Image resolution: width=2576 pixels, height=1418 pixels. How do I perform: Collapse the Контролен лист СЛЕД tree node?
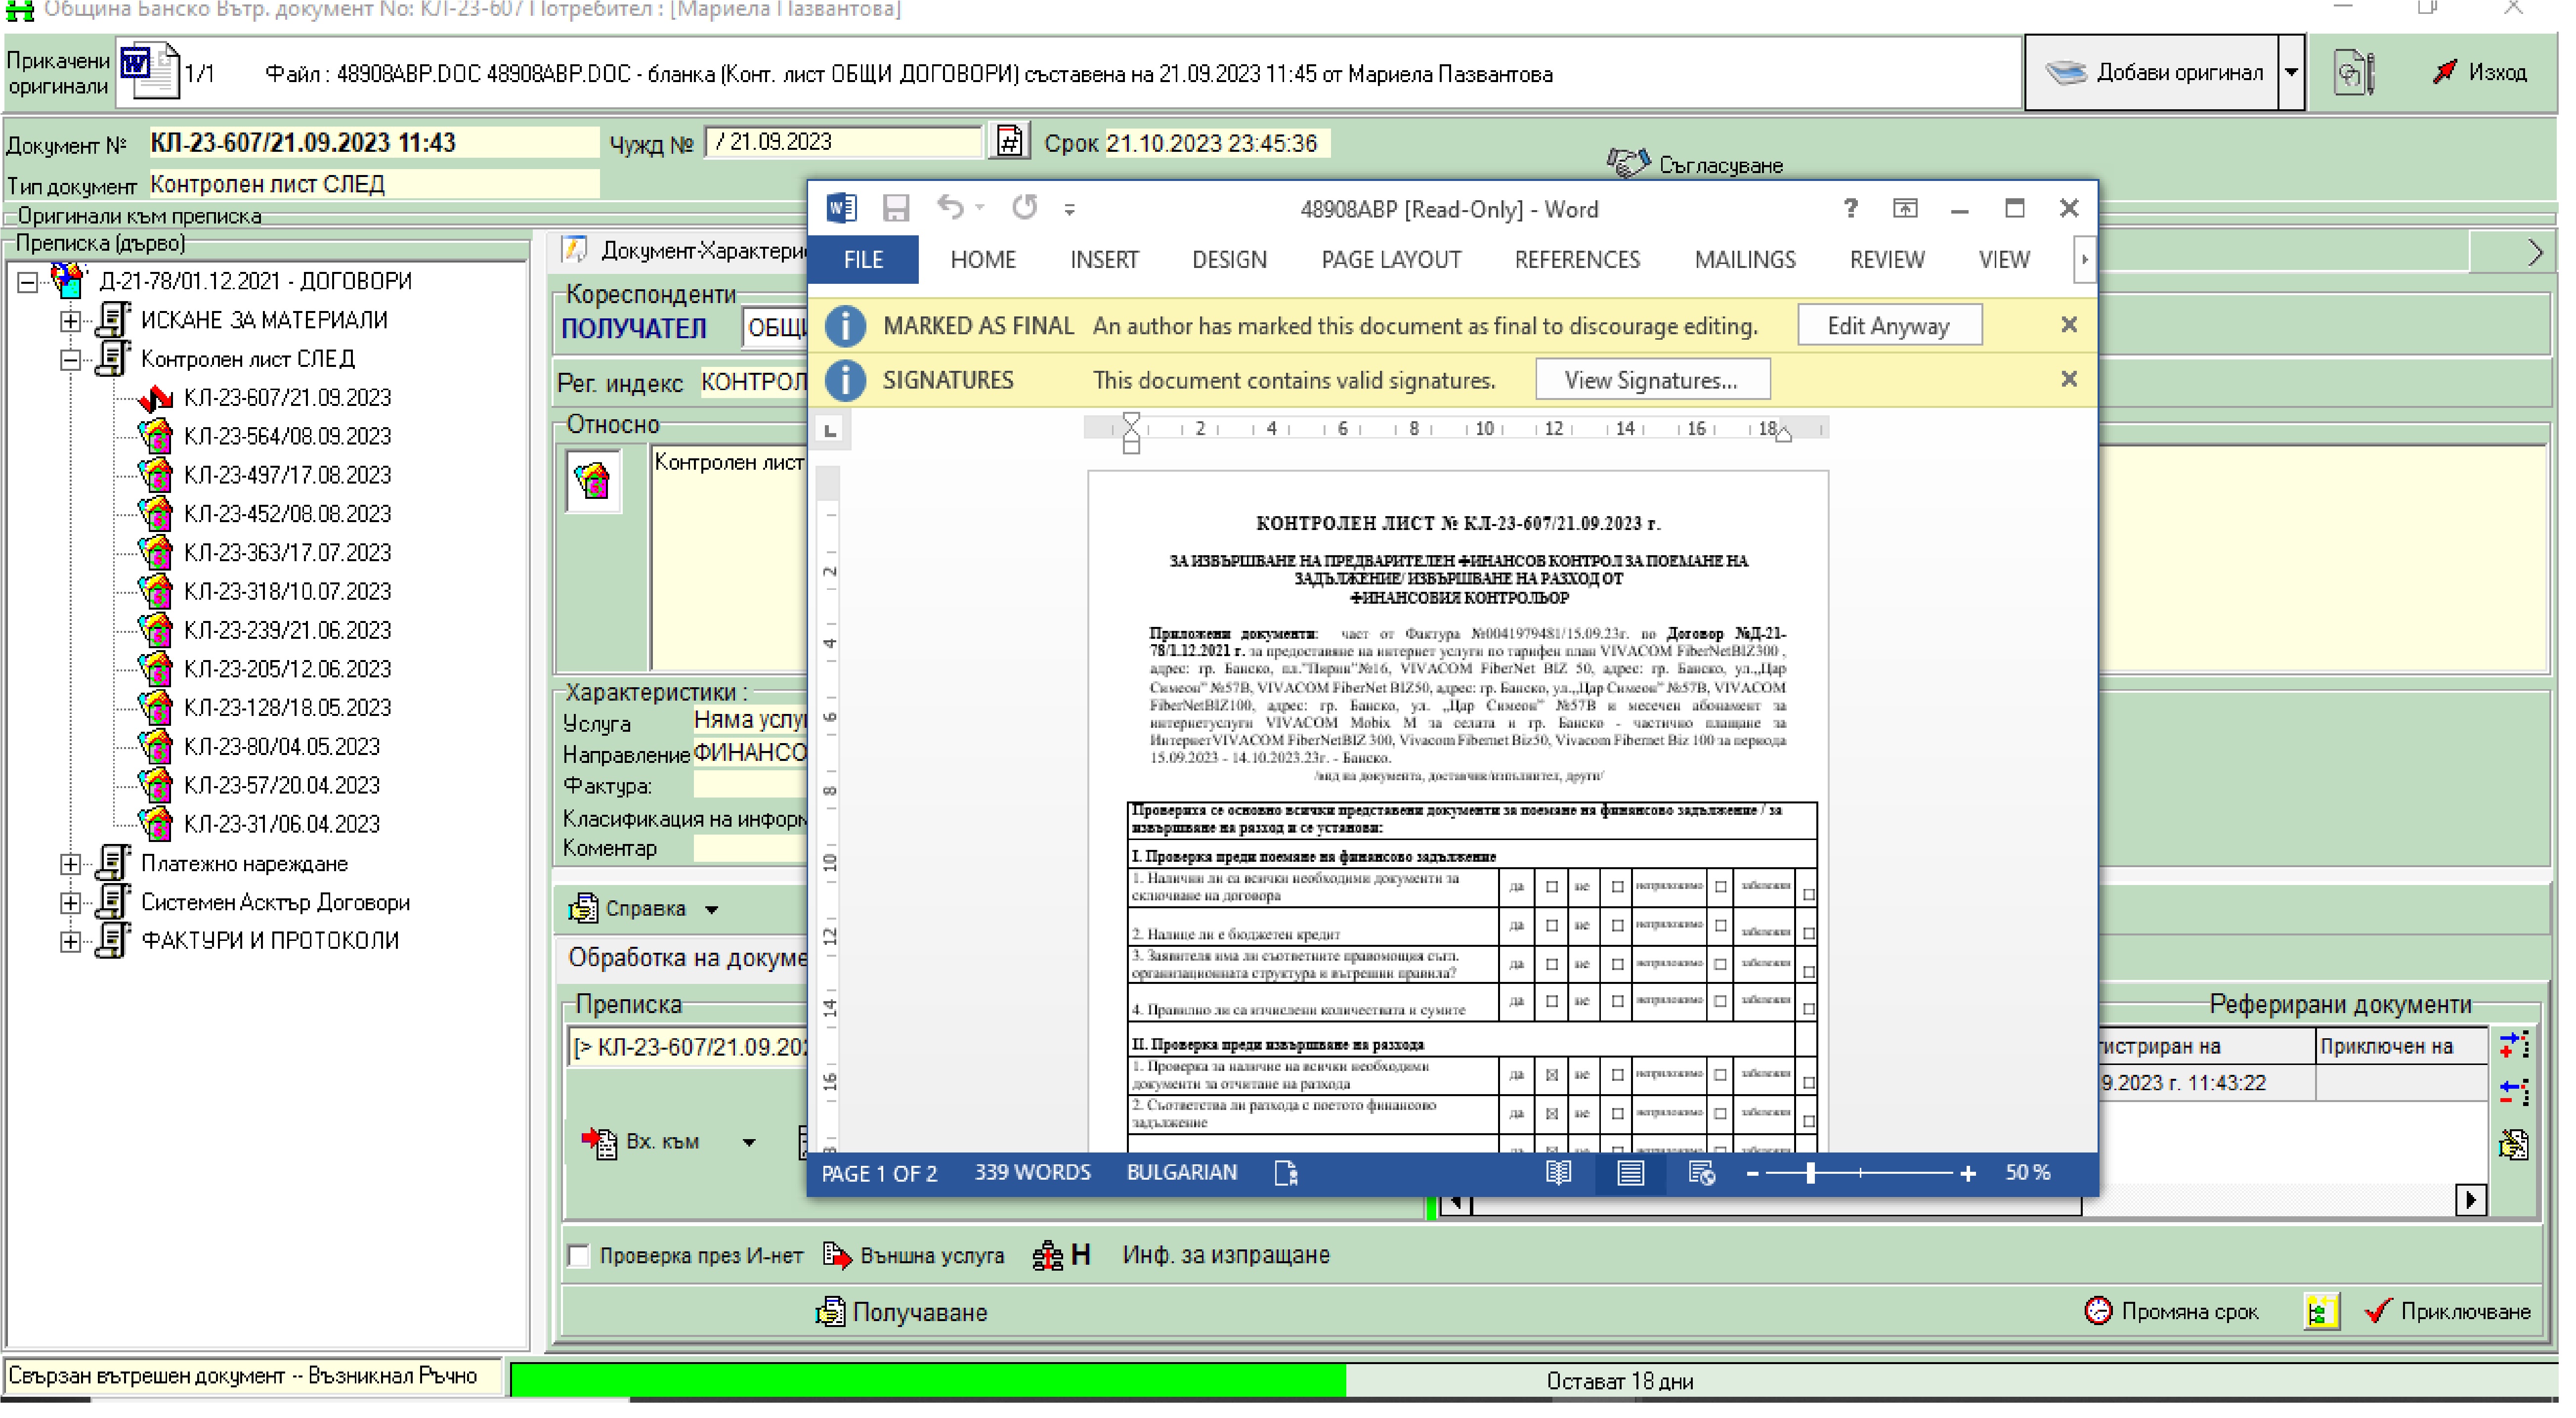click(x=71, y=361)
